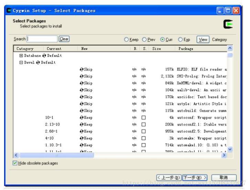Click the autobuild package description
250x190 pixels.
202,110
